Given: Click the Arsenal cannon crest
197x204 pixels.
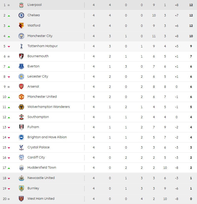Looking at the screenshot, I should pos(21,87).
